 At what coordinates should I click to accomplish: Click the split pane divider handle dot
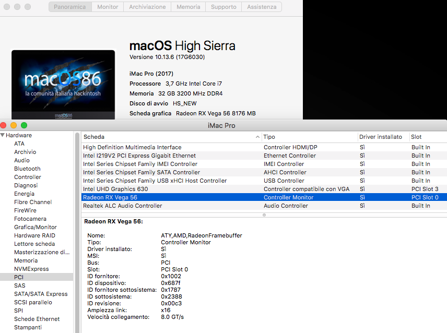[x=264, y=215]
